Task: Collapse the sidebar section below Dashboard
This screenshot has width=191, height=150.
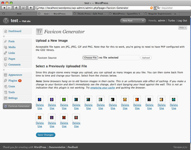Action: pos(4,36)
